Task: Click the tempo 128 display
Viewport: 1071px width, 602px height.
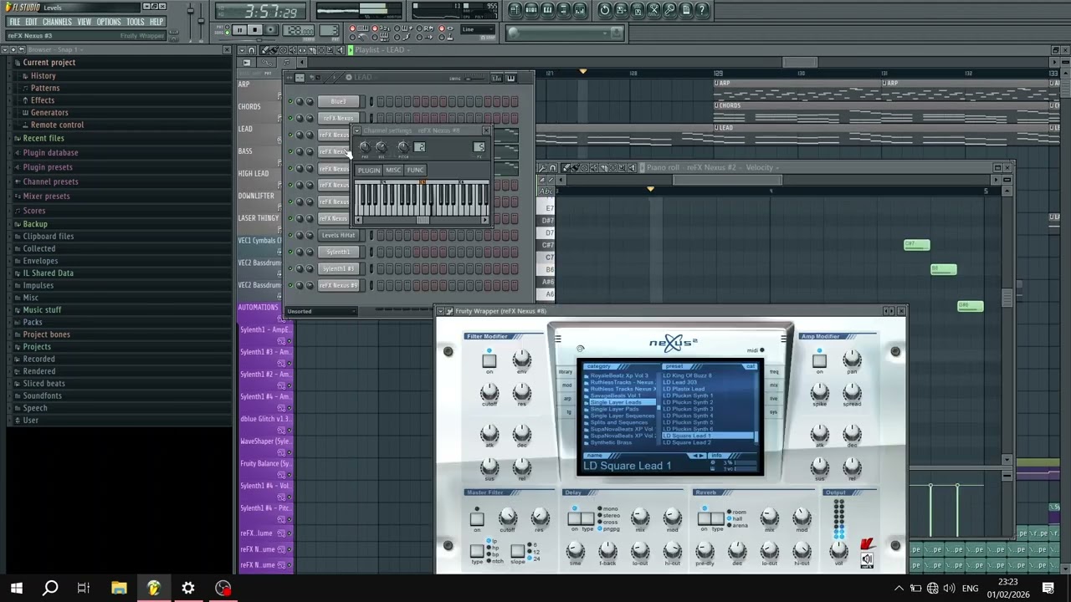Action: (299, 31)
